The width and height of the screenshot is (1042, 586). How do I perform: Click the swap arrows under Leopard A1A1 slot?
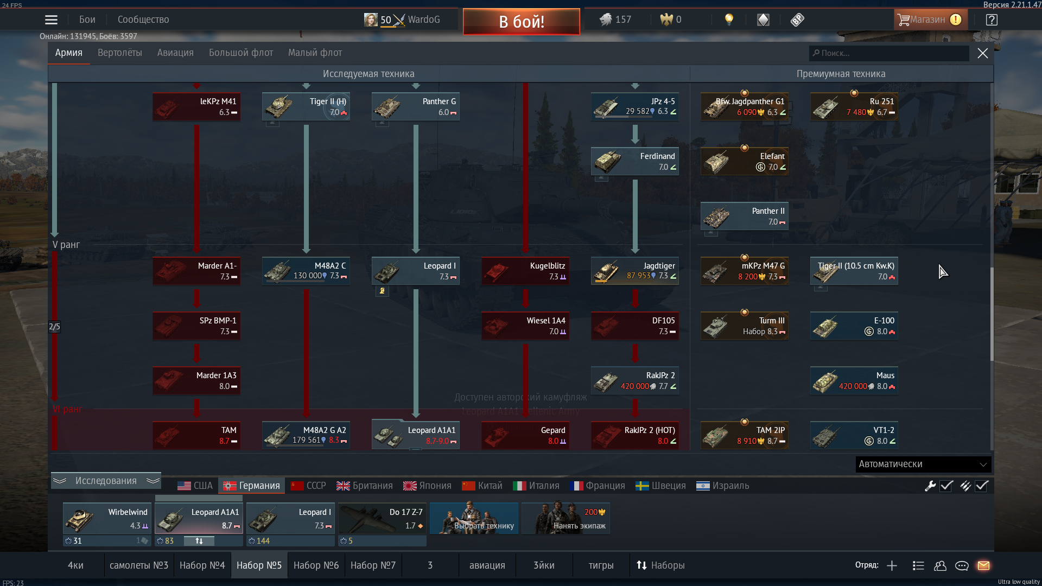(199, 541)
